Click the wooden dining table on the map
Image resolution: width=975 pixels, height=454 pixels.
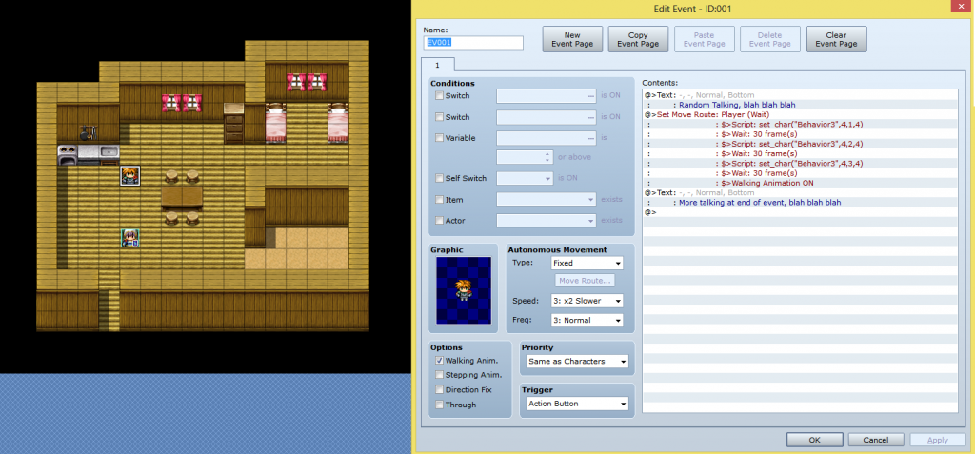(x=181, y=196)
